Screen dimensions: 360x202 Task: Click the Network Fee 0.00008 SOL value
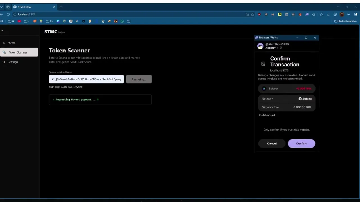pos(302,107)
